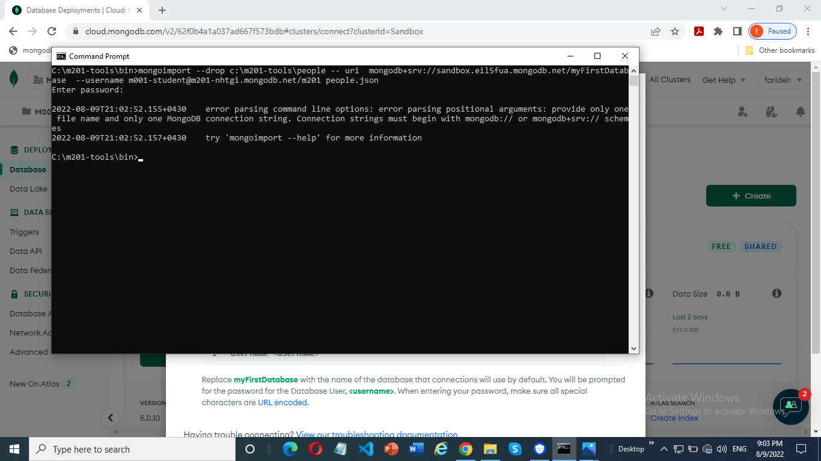Open the invite user icon
Screen dimensions: 821x461
743,112
